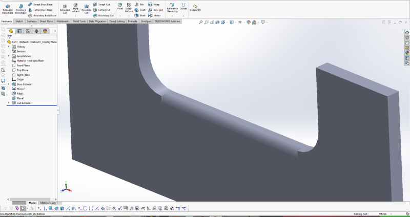The width and height of the screenshot is (410, 217).
Task: Choose the Lofted Cut command
Action: pyautogui.click(x=101, y=10)
